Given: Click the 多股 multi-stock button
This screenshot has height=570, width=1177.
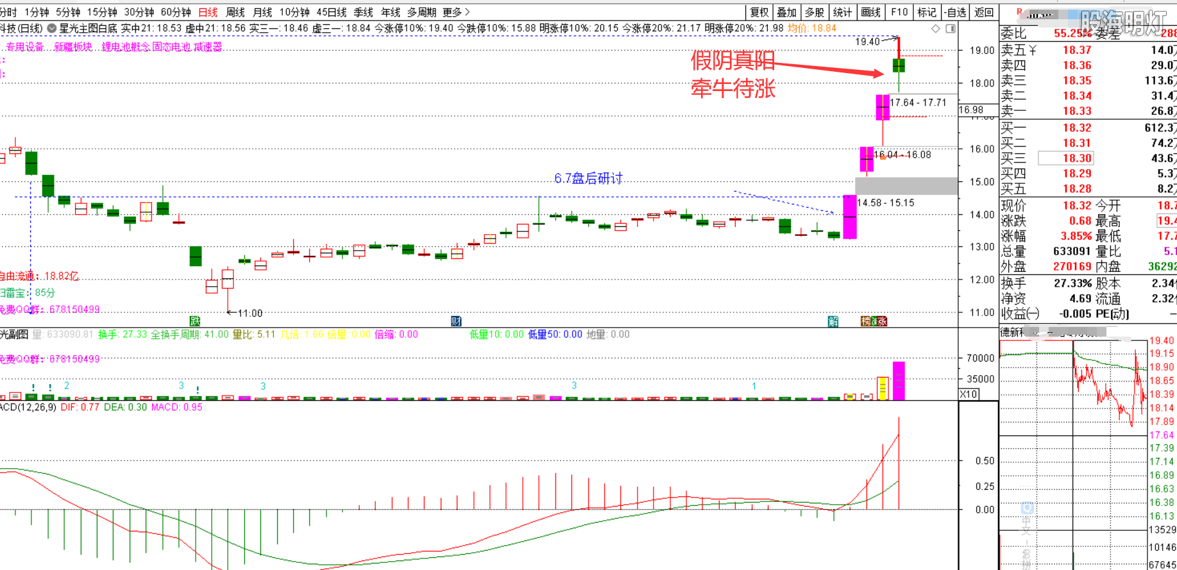Looking at the screenshot, I should tap(815, 12).
